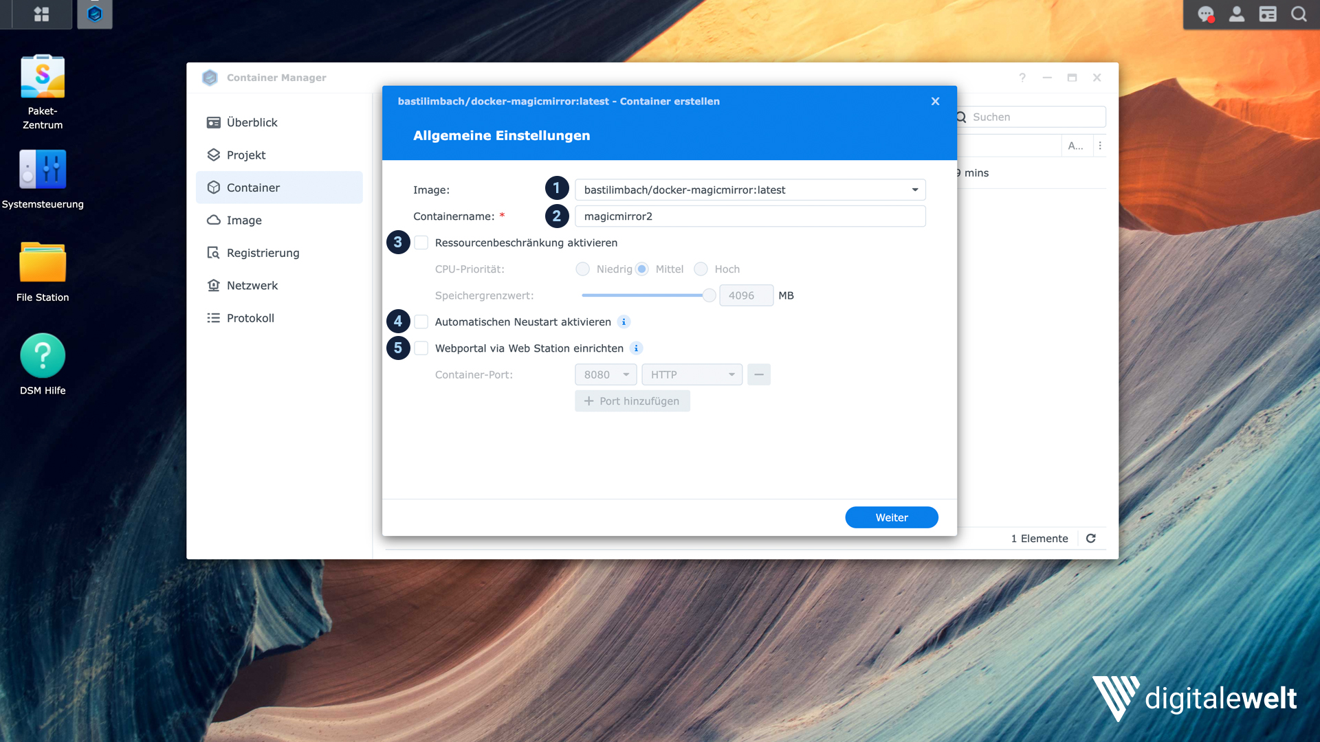This screenshot has width=1320, height=742.
Task: Select the Projekt sidebar icon
Action: click(245, 155)
